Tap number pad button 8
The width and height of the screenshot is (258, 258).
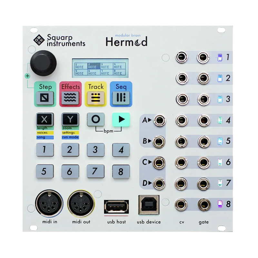[x=121, y=171]
